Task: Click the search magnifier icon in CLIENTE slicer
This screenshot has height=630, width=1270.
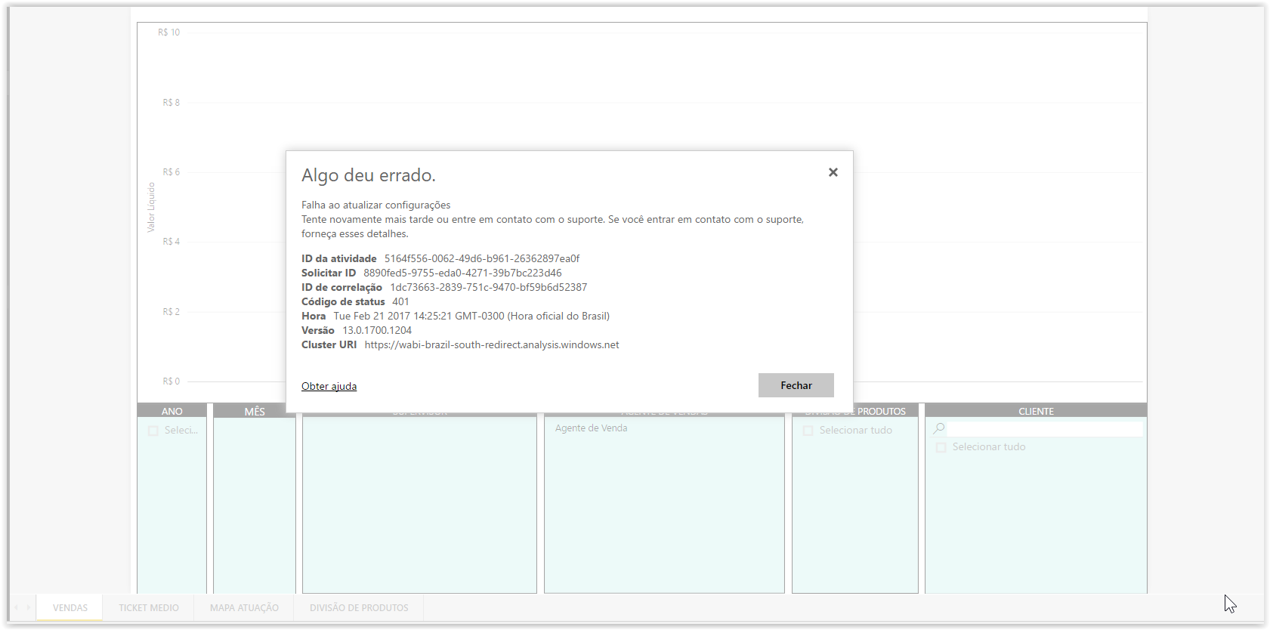Action: [939, 428]
